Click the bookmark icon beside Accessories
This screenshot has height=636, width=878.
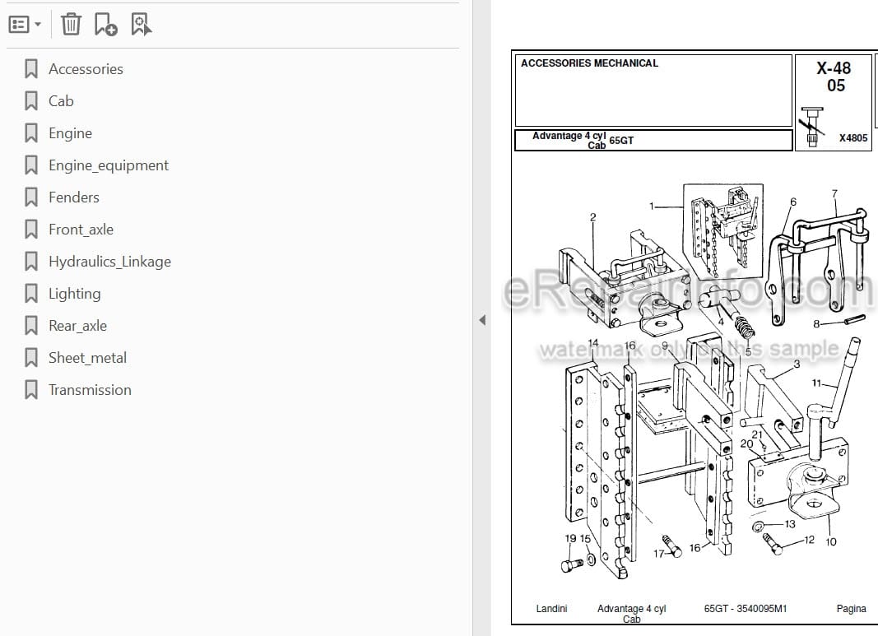[x=31, y=69]
